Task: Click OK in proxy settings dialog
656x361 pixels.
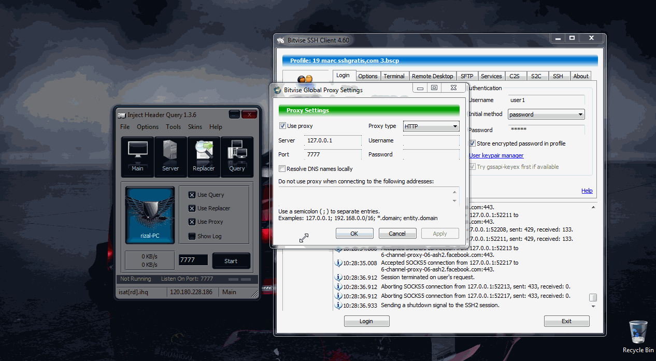Action: tap(354, 234)
